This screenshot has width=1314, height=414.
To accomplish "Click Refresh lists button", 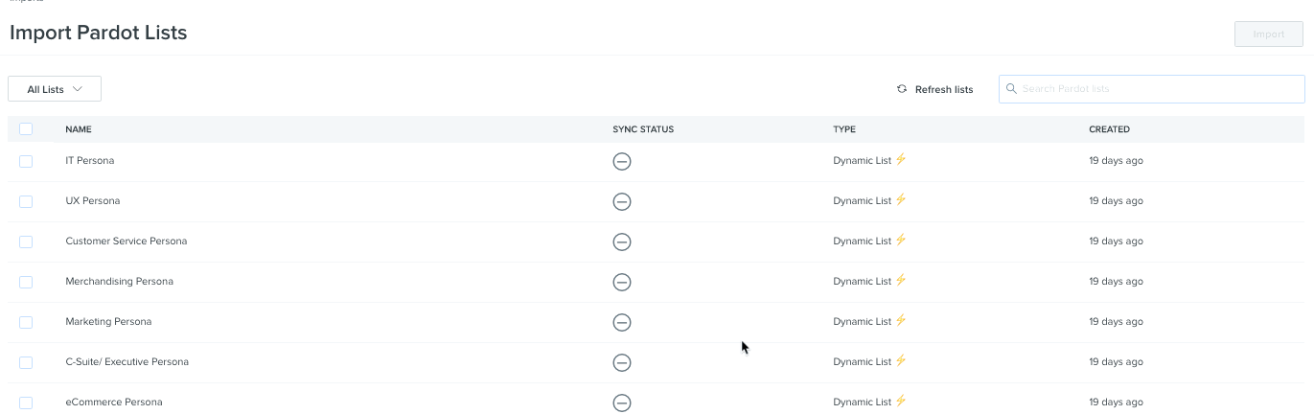I will click(x=934, y=89).
